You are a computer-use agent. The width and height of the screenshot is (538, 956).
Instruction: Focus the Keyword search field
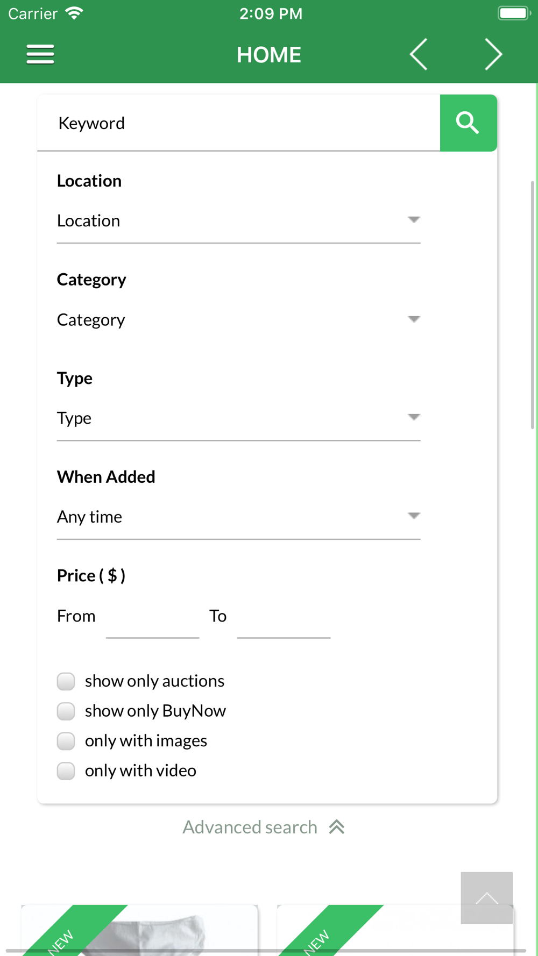[x=238, y=123]
